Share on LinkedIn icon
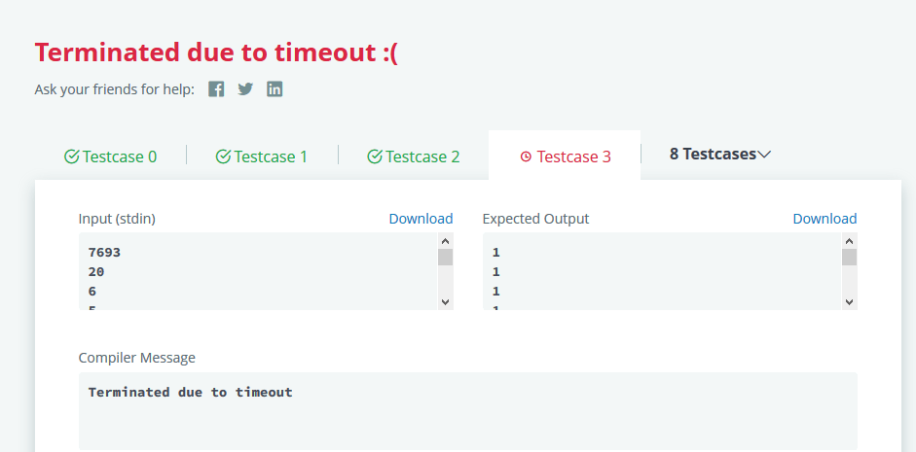The height and width of the screenshot is (452, 916). pos(275,89)
